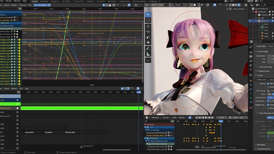
Task: Play the animation forward
Action: tap(206, 117)
